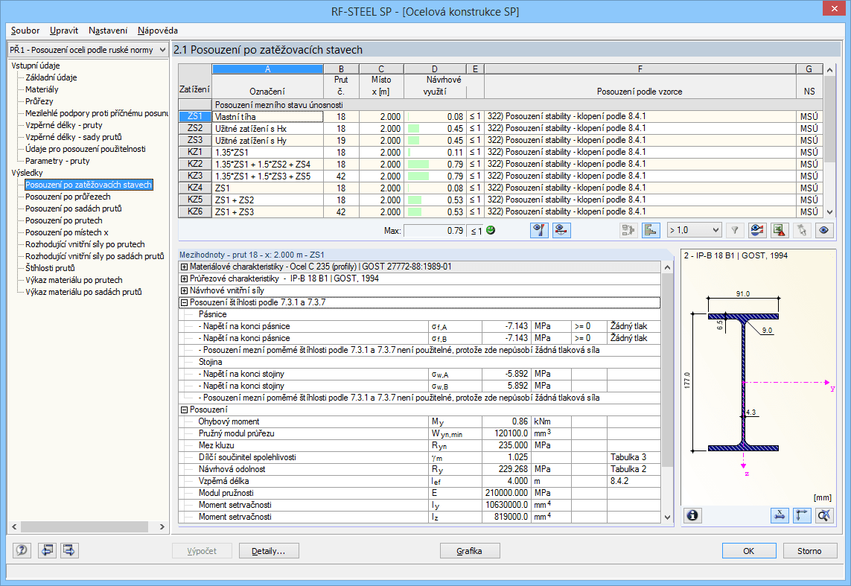Toggle principal axes display in section preview
Screen dimensions: 851x586
click(x=802, y=515)
